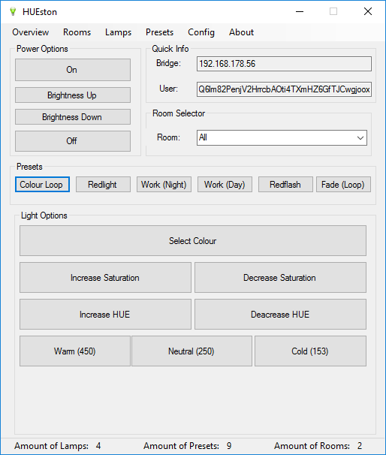The width and height of the screenshot is (386, 455).
Task: Click Increase Saturation
Action: 105,278
